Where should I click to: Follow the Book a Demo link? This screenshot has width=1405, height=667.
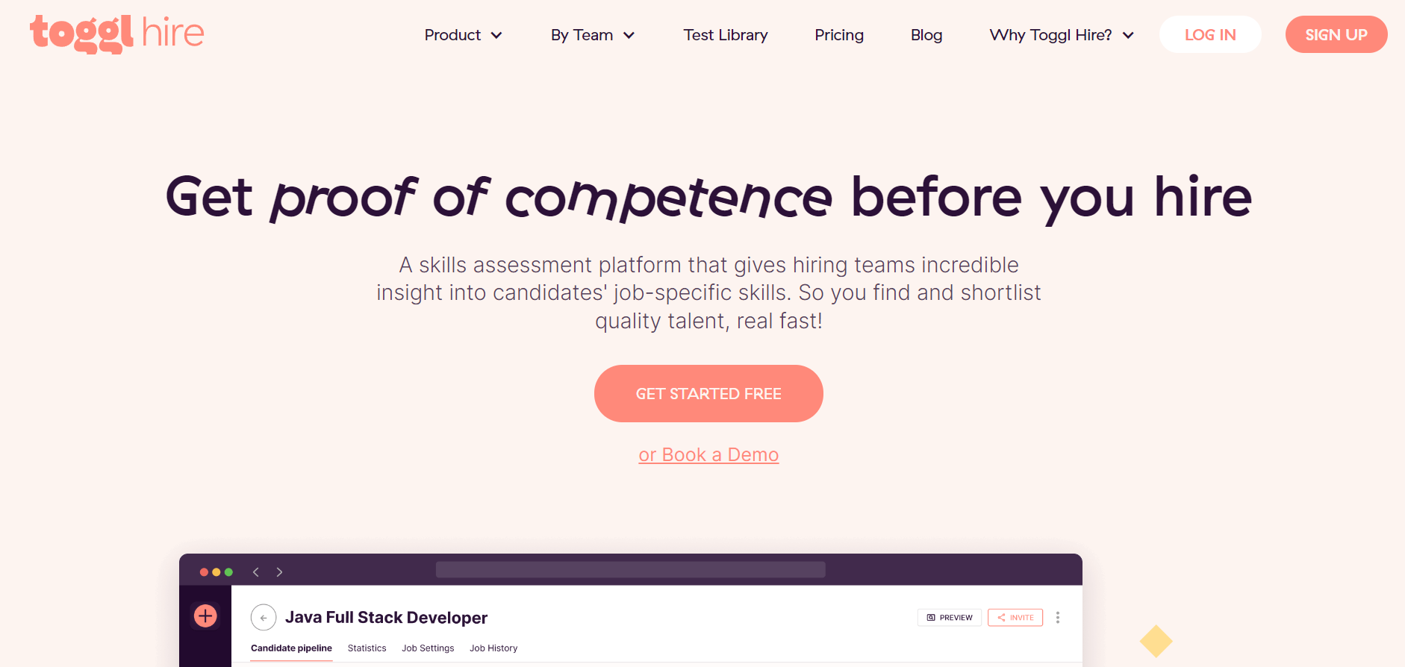(x=708, y=455)
